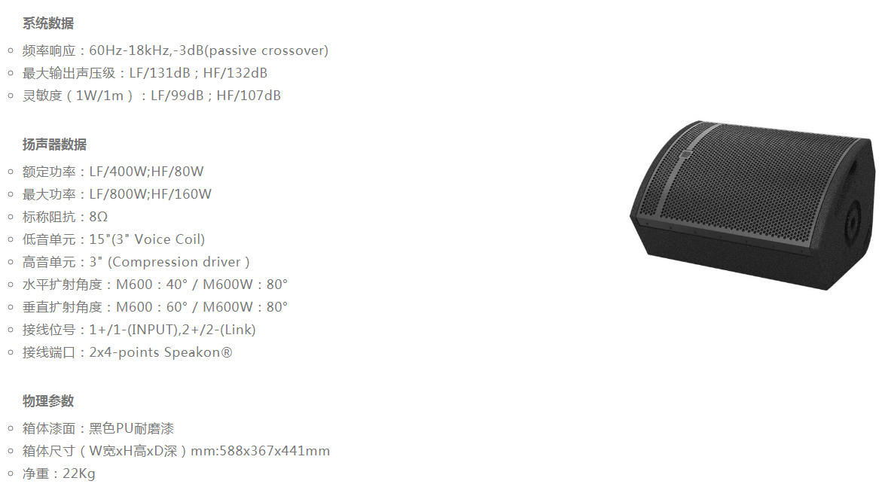This screenshot has width=882, height=487.
Task: Click the 垂直扩射角度 M600 60° line
Action: coord(155,307)
